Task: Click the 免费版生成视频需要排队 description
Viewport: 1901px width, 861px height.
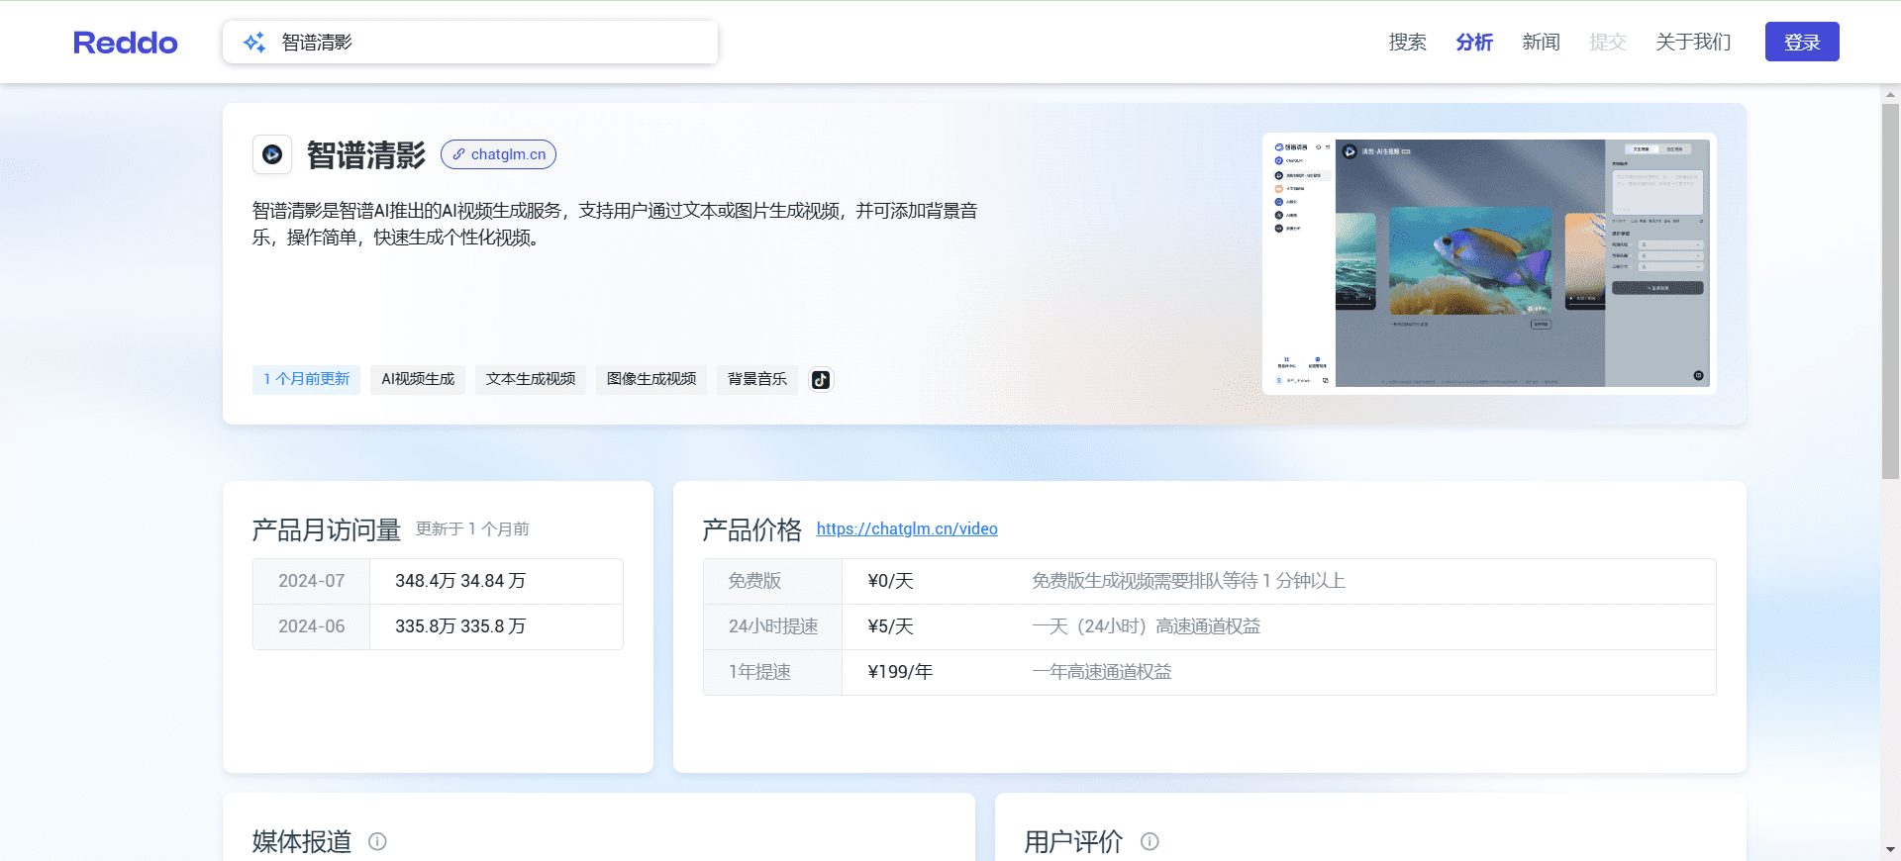Action: [1188, 581]
